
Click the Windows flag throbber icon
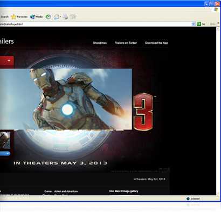(216, 10)
